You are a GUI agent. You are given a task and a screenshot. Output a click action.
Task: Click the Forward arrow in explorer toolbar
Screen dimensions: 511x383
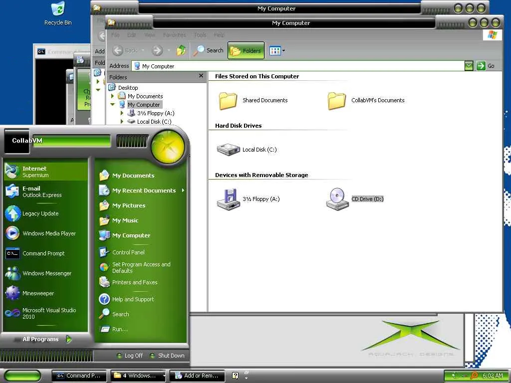(x=157, y=50)
